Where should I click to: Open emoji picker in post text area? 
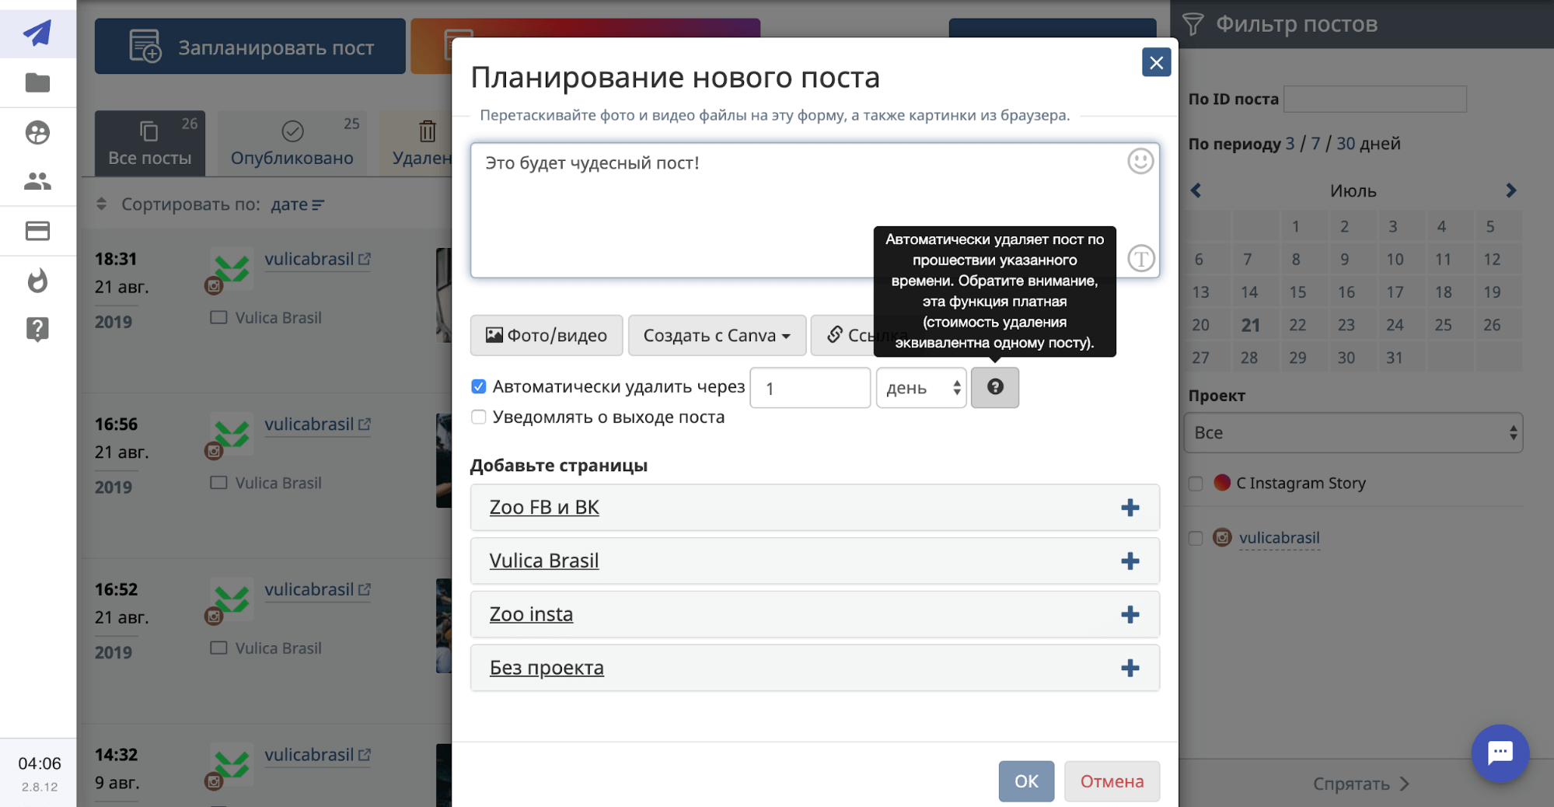pyautogui.click(x=1140, y=161)
